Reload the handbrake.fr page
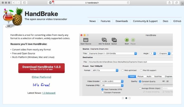184x107 pixels. (128, 3)
